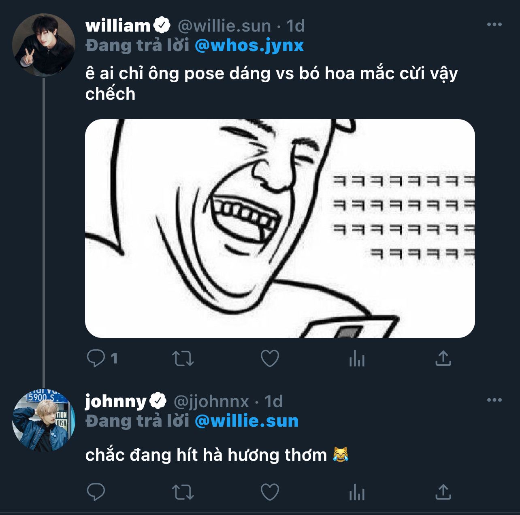This screenshot has height=515, width=520.
Task: Open more options on william's tweet
Action: click(x=494, y=25)
